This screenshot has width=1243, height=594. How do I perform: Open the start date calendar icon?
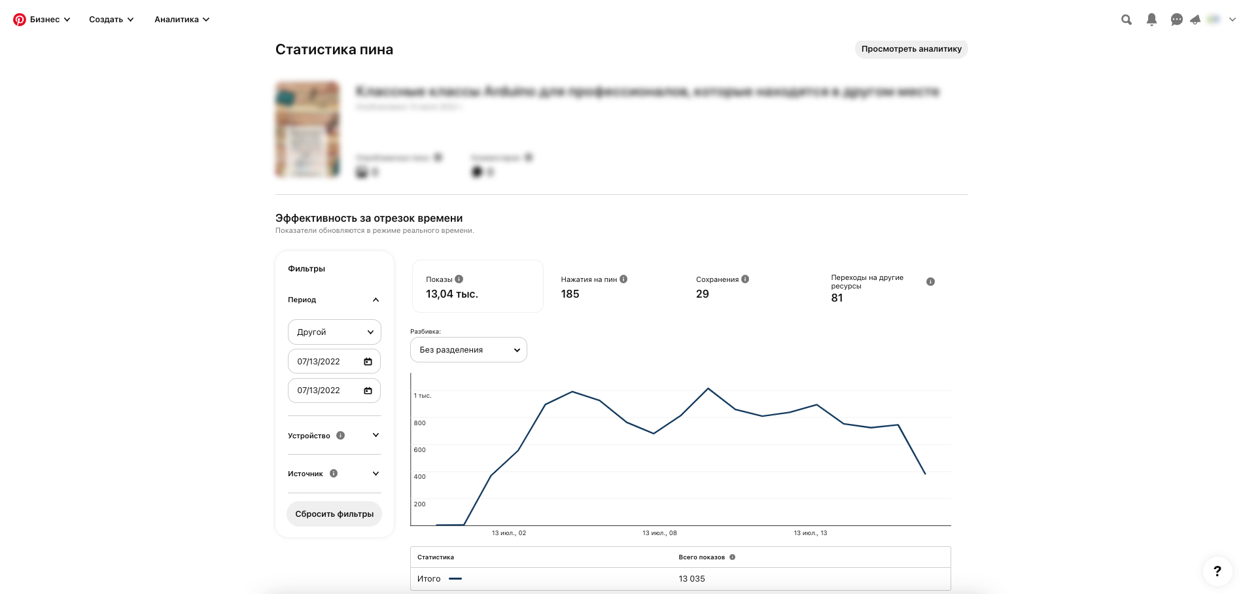(x=368, y=362)
